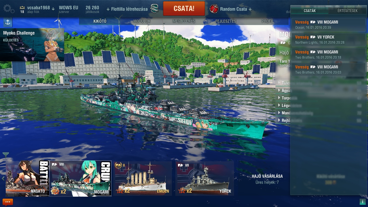This screenshot has width=368, height=207.
Task: Open the settings gear menu
Action: (9, 9)
